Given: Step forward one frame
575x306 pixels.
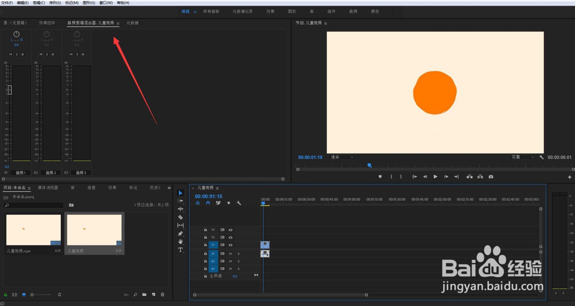Looking at the screenshot, I should pos(446,176).
